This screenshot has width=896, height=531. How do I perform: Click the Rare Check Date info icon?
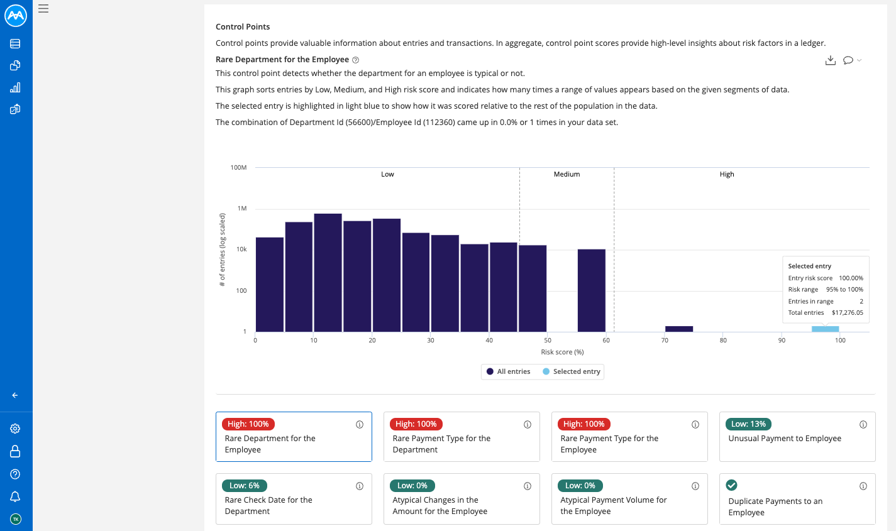[x=359, y=486]
